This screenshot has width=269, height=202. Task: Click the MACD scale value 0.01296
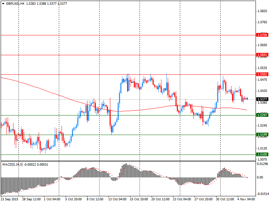click(x=263, y=164)
